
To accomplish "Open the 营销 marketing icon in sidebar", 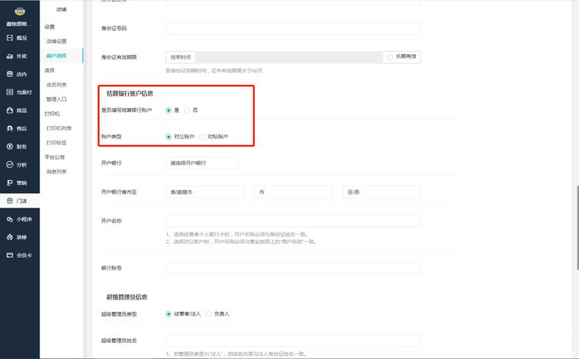I will [10, 182].
